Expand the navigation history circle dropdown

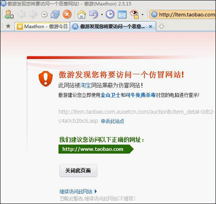pos(44,14)
